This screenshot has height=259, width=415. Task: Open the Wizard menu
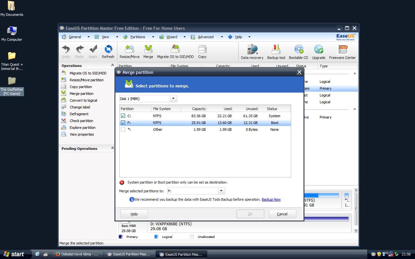(x=172, y=37)
